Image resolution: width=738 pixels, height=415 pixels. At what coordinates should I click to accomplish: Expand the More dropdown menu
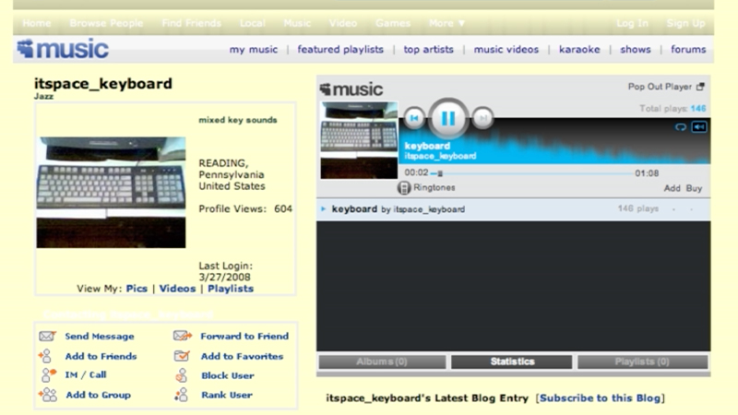click(x=446, y=23)
